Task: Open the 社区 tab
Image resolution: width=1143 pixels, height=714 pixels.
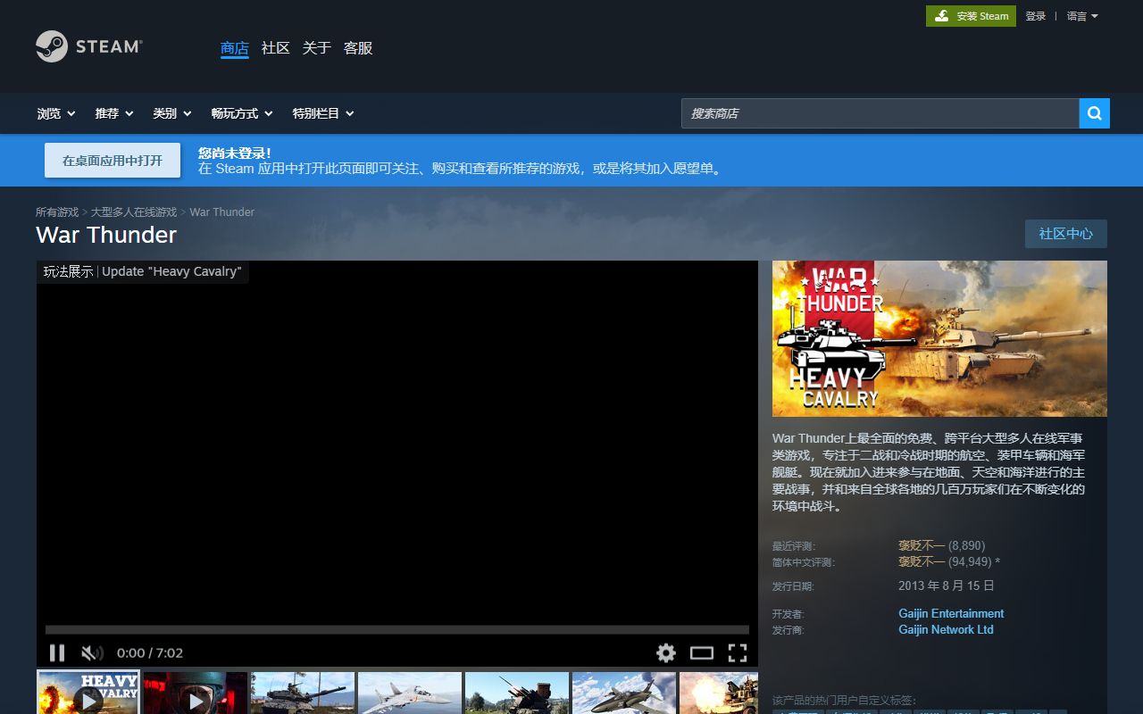Action: click(x=276, y=48)
